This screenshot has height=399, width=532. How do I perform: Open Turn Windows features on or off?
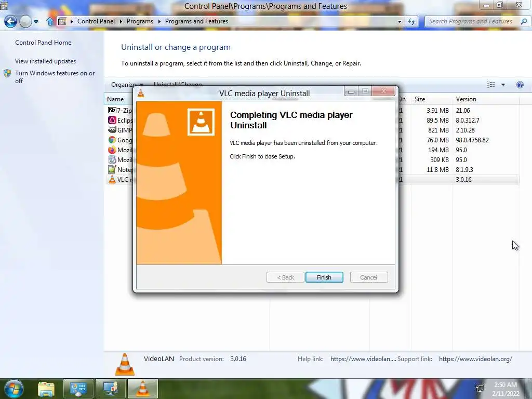pyautogui.click(x=55, y=77)
